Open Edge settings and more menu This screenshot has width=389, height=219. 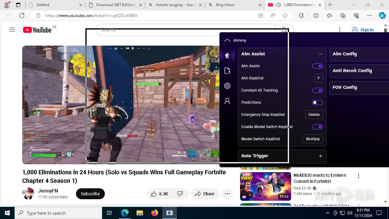[x=370, y=16]
